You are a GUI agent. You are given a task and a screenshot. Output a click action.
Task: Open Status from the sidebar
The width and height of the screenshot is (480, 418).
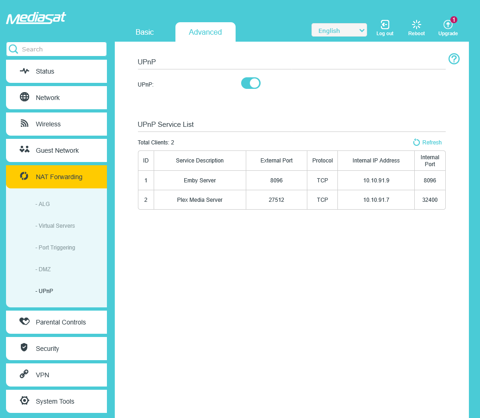[x=56, y=71]
